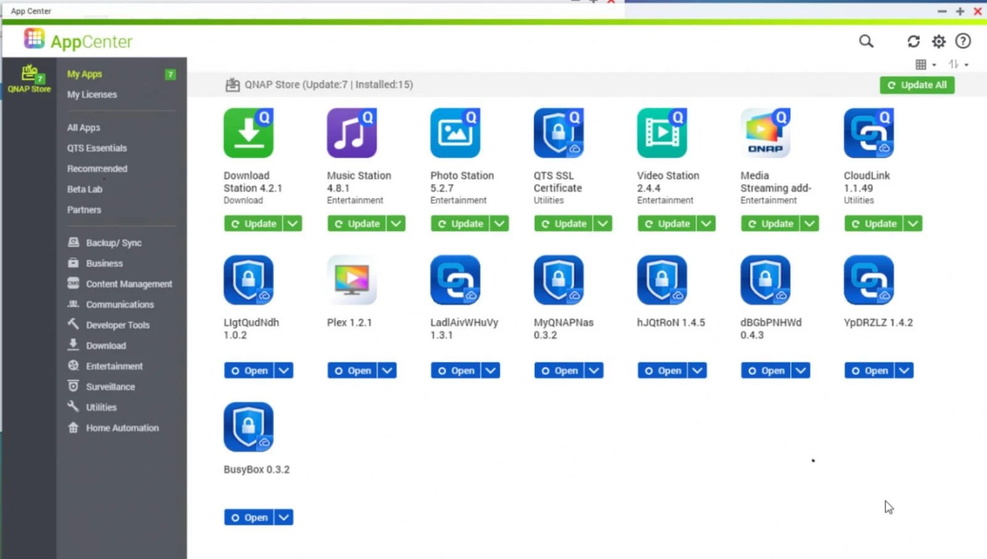This screenshot has height=559, width=987.
Task: Update Download Station 4.2.1
Action: point(254,223)
